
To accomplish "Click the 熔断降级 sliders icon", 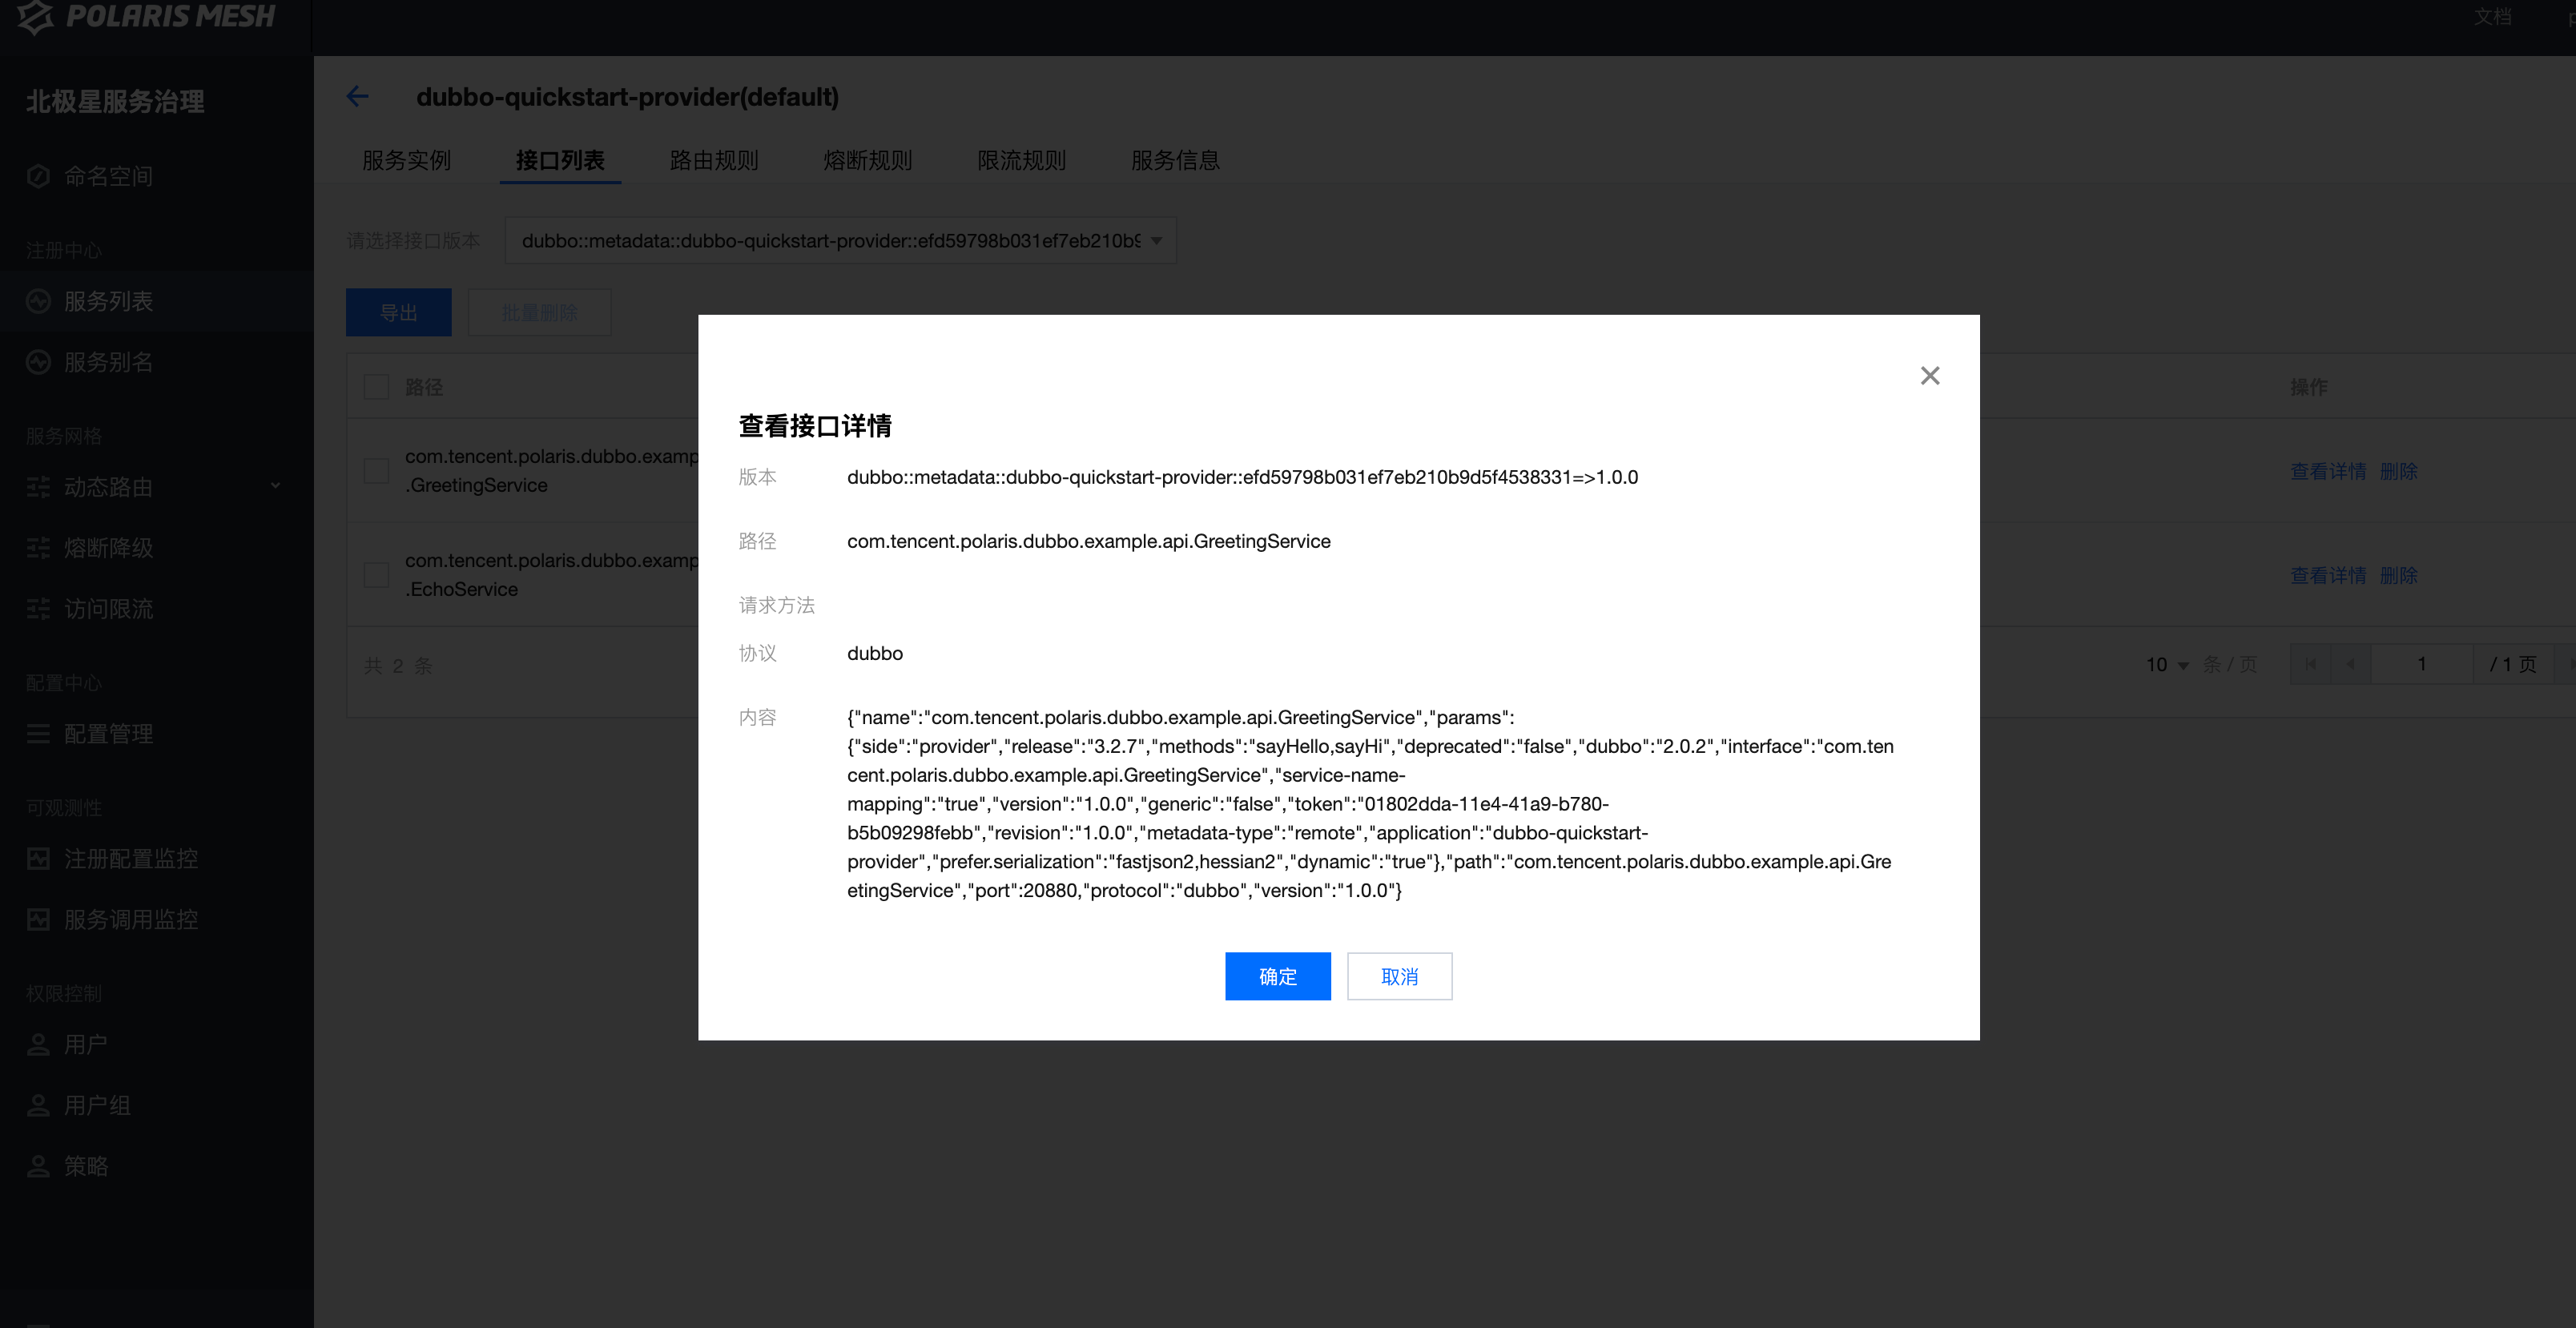I will [x=38, y=548].
